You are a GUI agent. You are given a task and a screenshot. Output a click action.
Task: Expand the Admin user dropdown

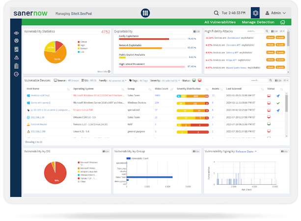pyautogui.click(x=275, y=13)
